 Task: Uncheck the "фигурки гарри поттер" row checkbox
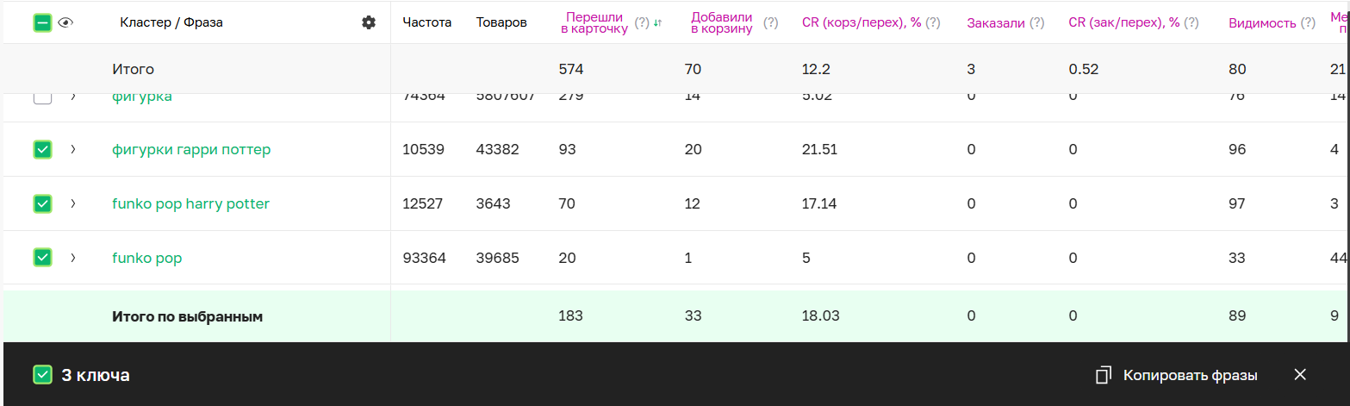coord(42,150)
